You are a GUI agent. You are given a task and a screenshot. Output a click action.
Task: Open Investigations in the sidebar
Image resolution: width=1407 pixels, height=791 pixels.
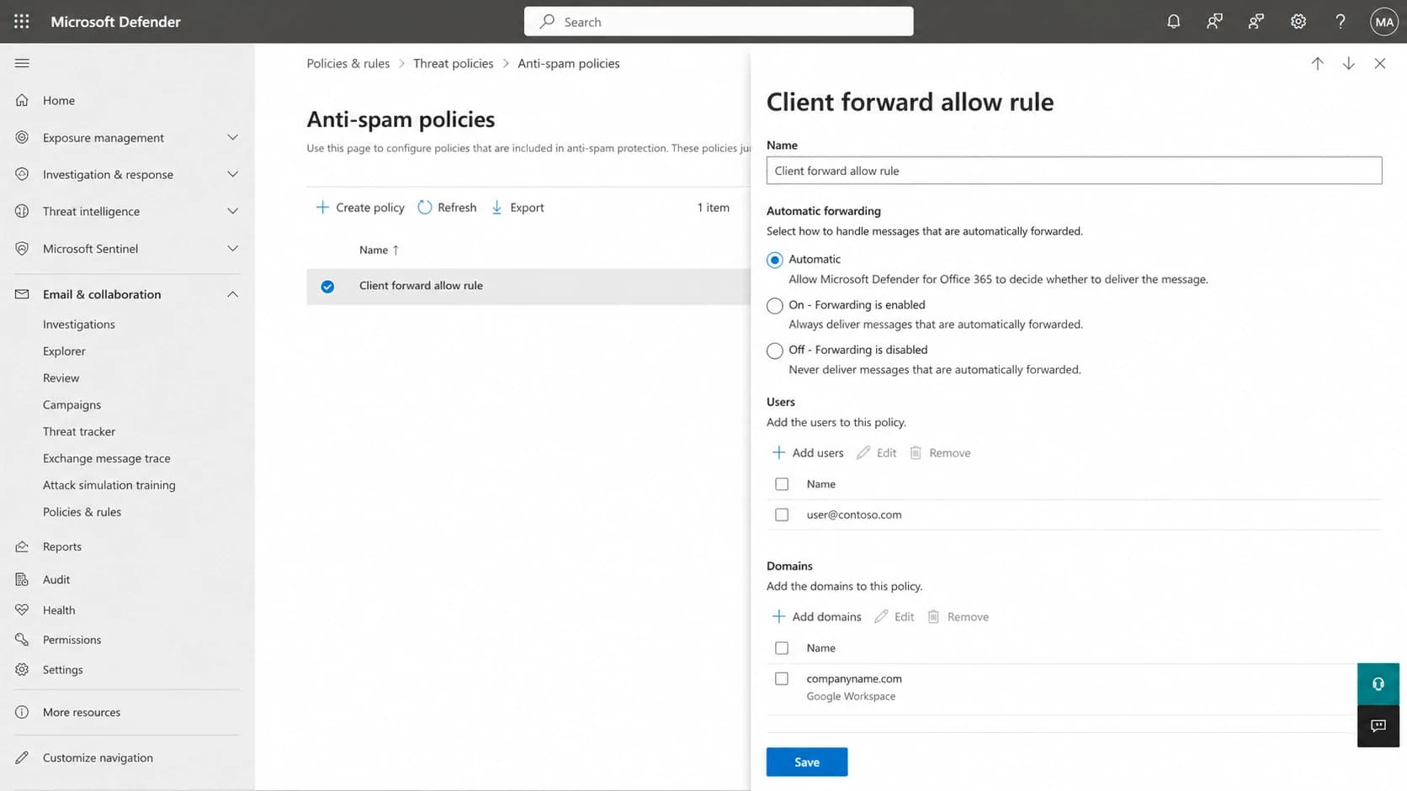pos(79,324)
